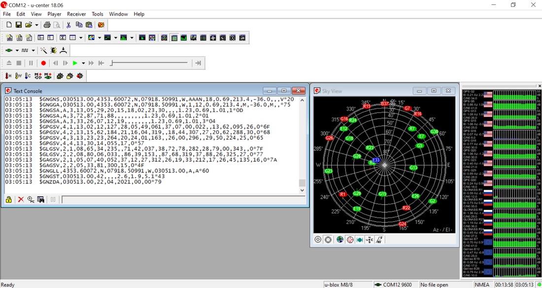This screenshot has width=542, height=288.
Task: Toggle the Text Console lock padlock
Action: 9,200
